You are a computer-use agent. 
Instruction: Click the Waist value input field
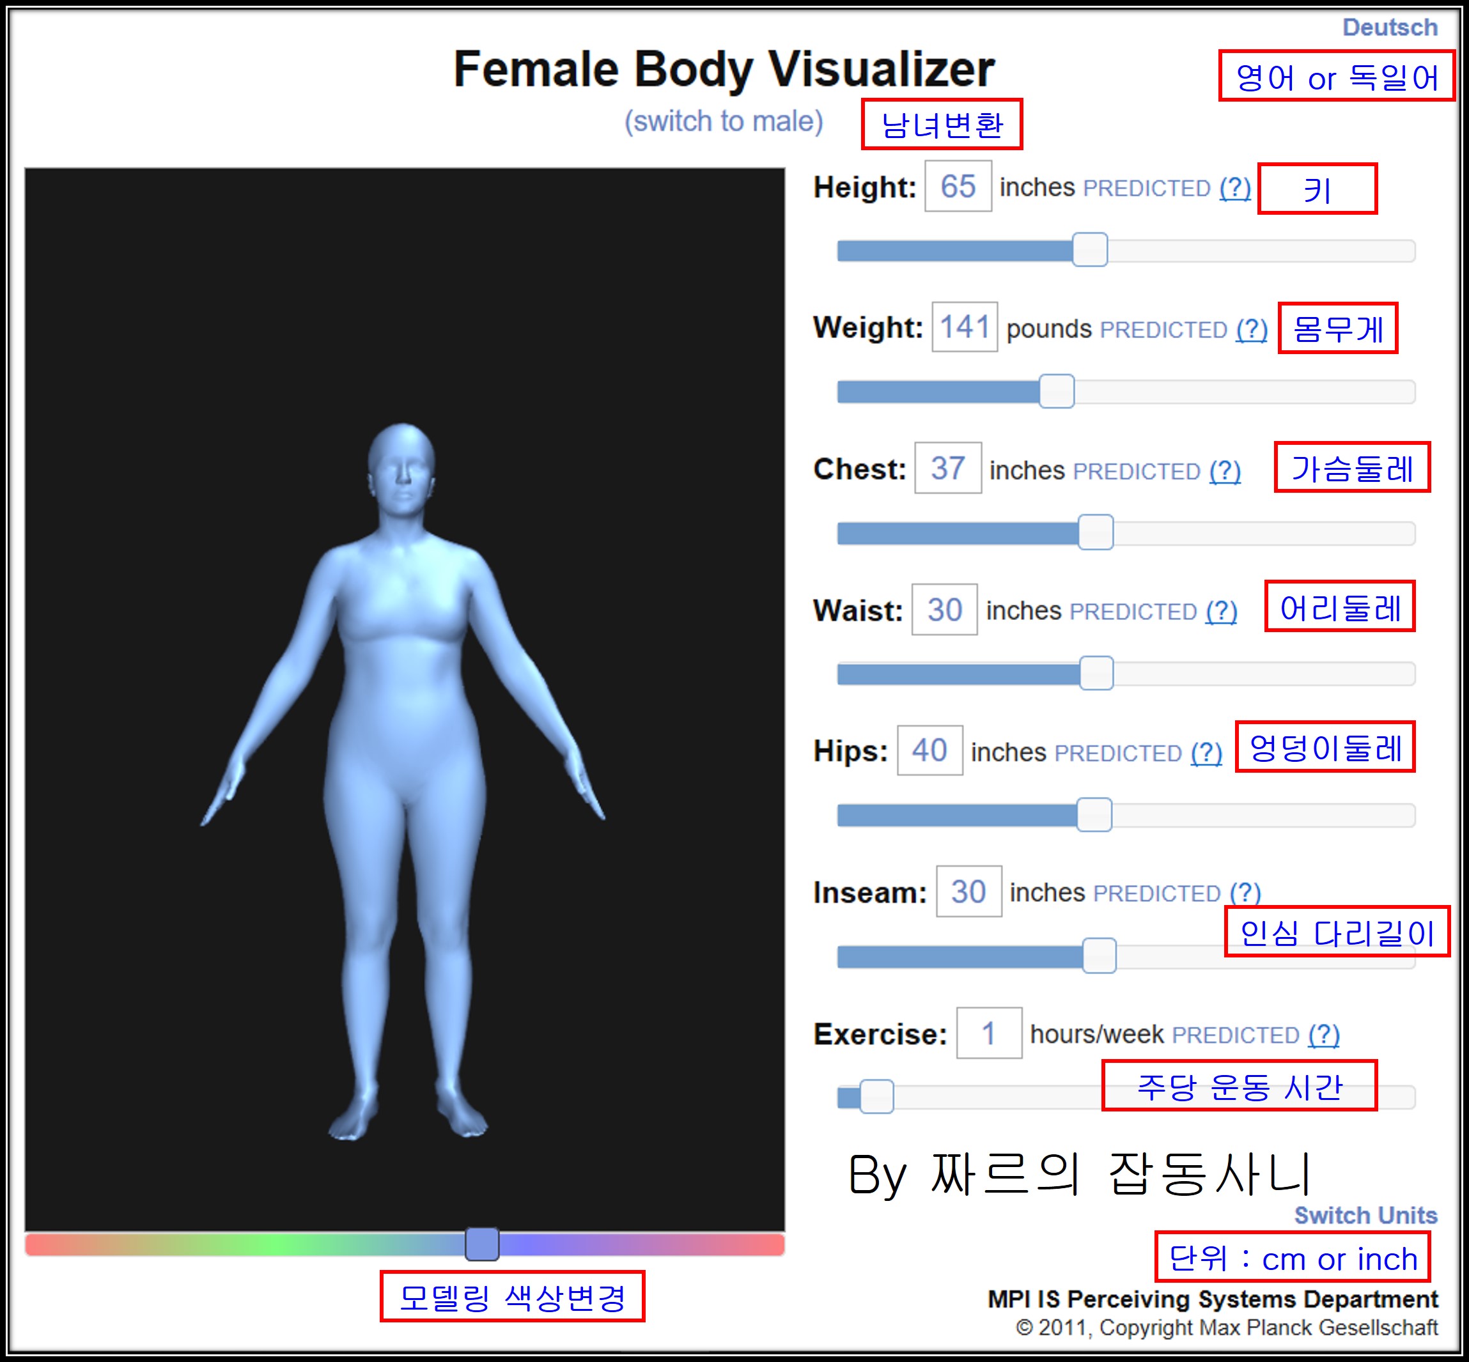(x=944, y=610)
